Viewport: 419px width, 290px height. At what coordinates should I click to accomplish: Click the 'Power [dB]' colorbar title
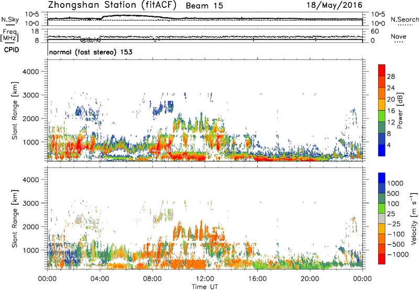pyautogui.click(x=400, y=110)
